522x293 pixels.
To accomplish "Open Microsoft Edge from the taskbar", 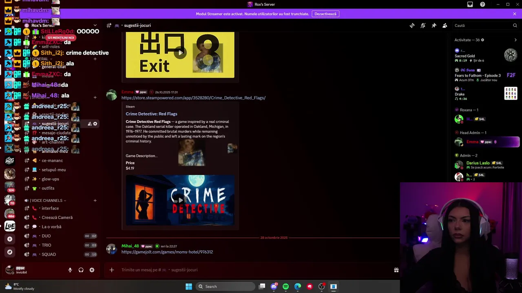I will coord(298,286).
